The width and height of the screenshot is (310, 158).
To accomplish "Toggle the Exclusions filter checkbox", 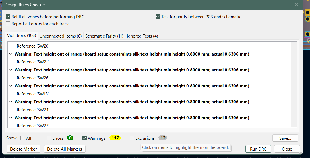I will [x=132, y=138].
